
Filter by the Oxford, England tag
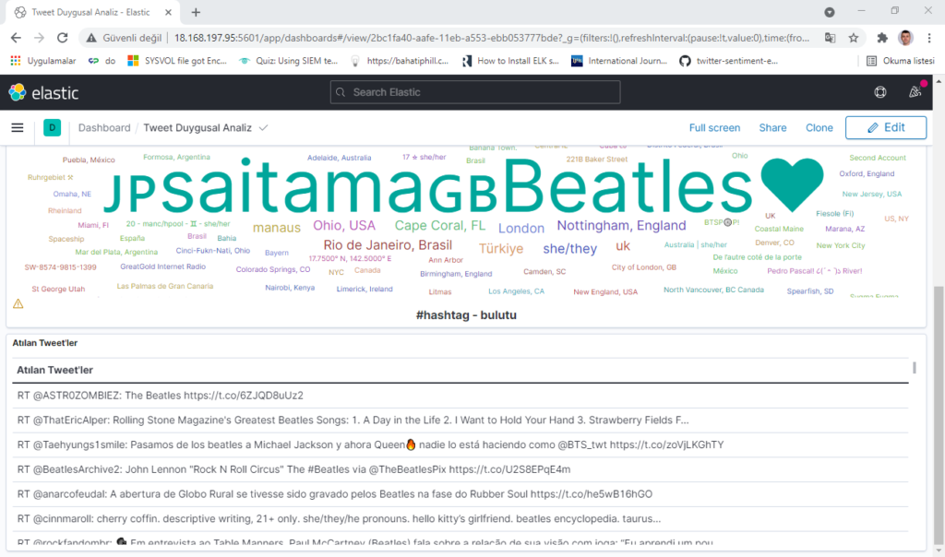[867, 173]
